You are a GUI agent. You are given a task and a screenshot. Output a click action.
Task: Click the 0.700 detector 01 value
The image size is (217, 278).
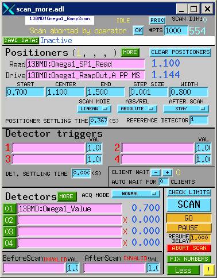coord(146,208)
